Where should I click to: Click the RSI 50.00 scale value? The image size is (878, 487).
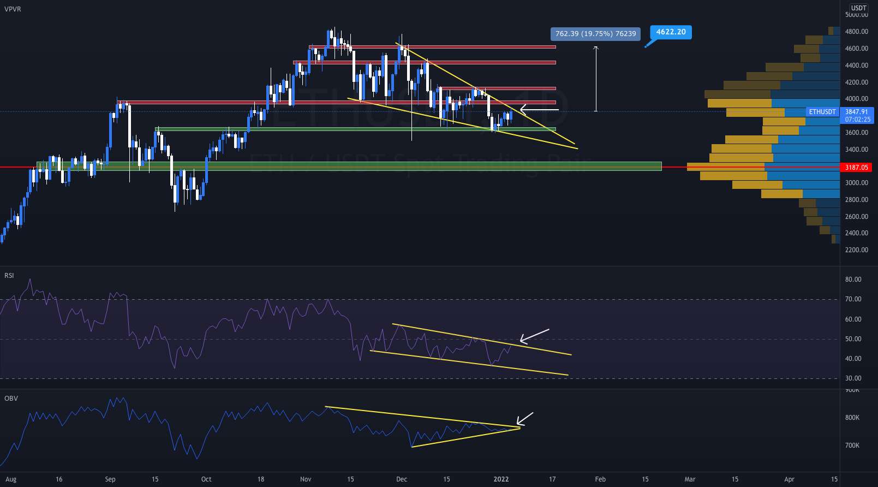coord(853,339)
